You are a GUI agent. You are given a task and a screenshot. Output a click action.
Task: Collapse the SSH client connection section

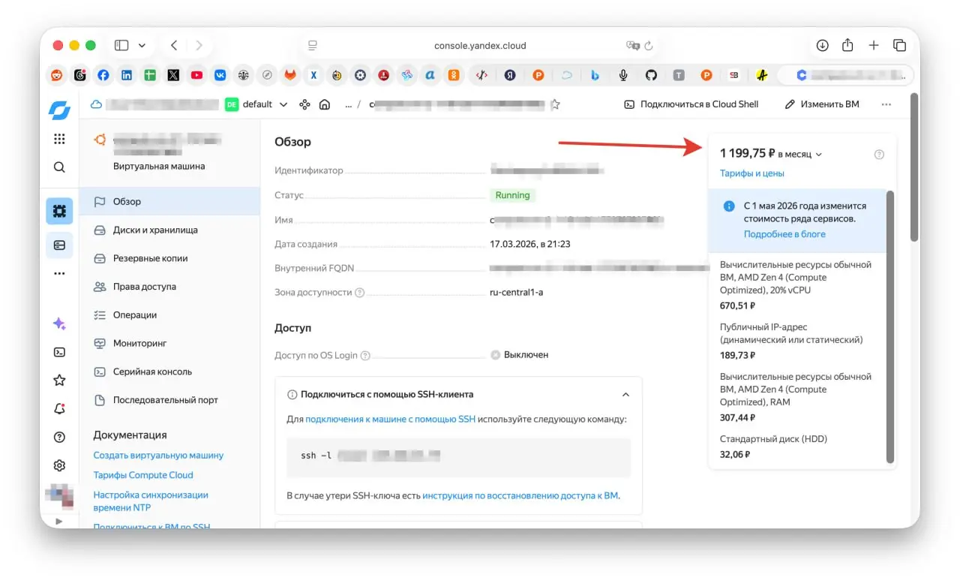point(625,395)
